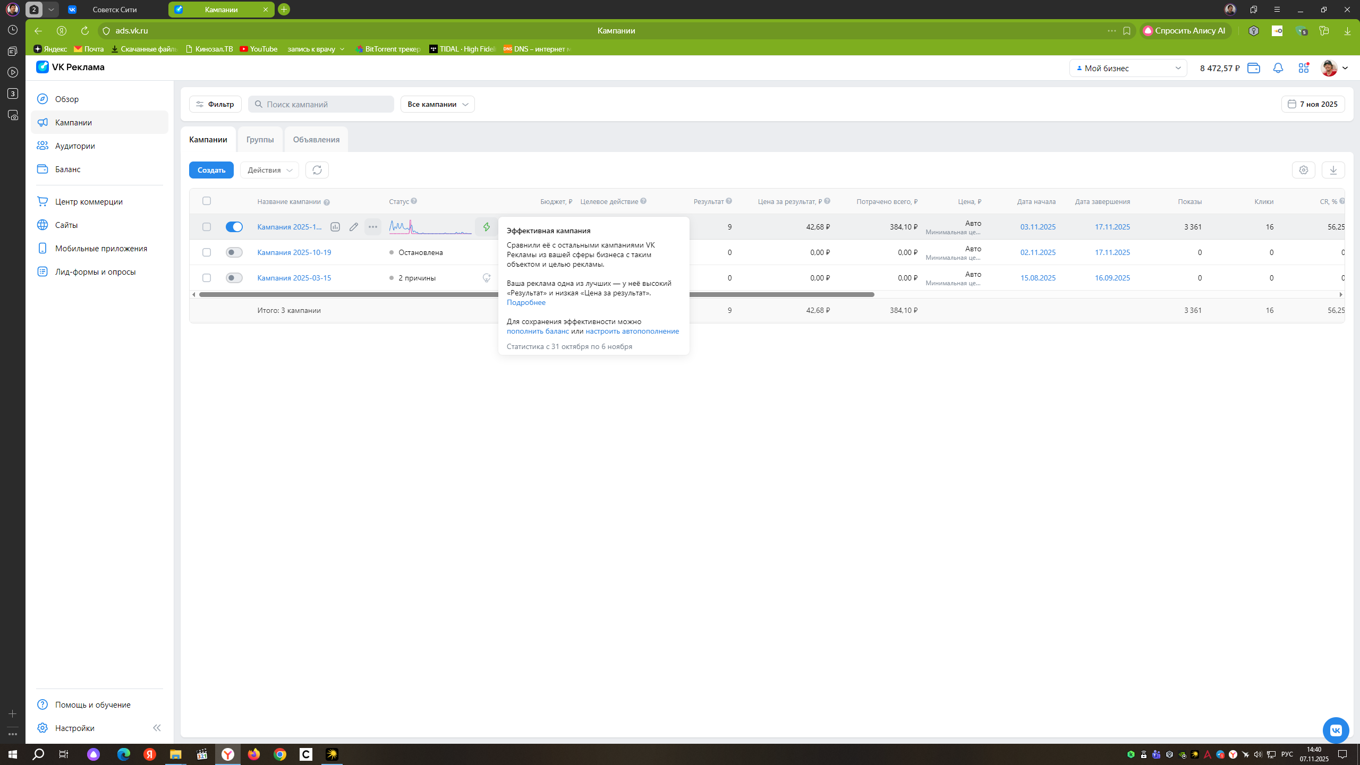
Task: Open the wallet icon next to balance
Action: pos(1254,68)
